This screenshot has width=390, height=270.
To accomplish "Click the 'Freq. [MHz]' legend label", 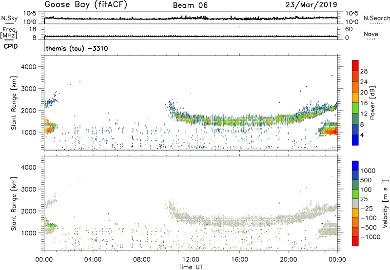I will click(x=9, y=33).
